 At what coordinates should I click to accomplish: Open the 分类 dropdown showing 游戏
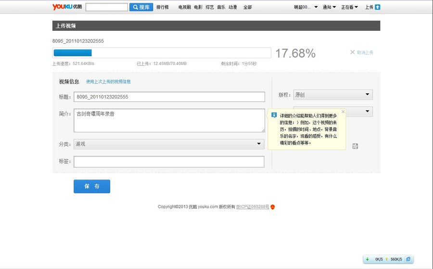(169, 144)
